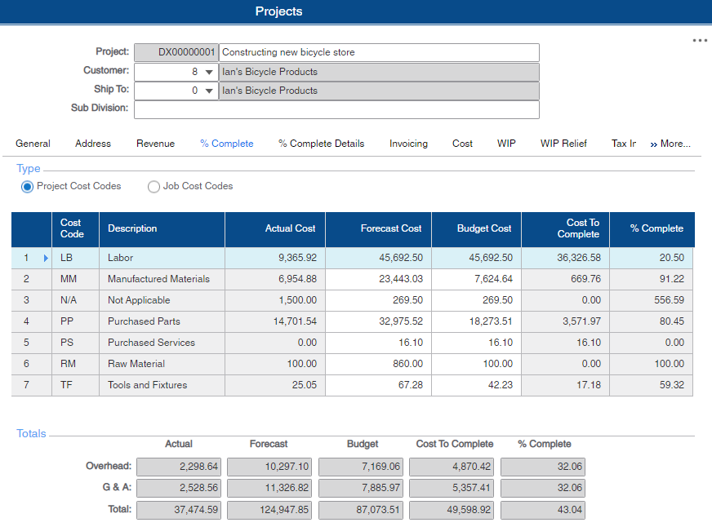Select the Job Cost Codes radio button

(x=154, y=187)
